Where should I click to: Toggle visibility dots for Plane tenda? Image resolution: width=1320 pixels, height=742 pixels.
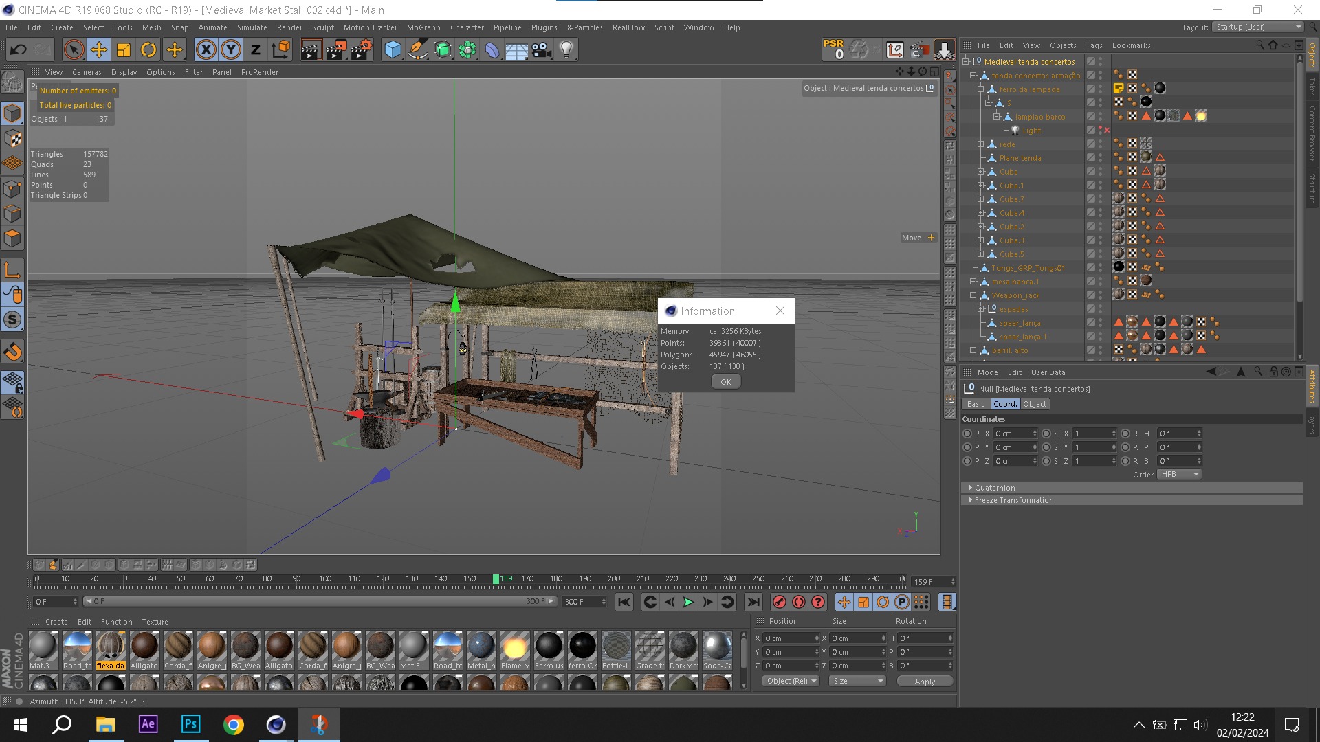coord(1101,158)
